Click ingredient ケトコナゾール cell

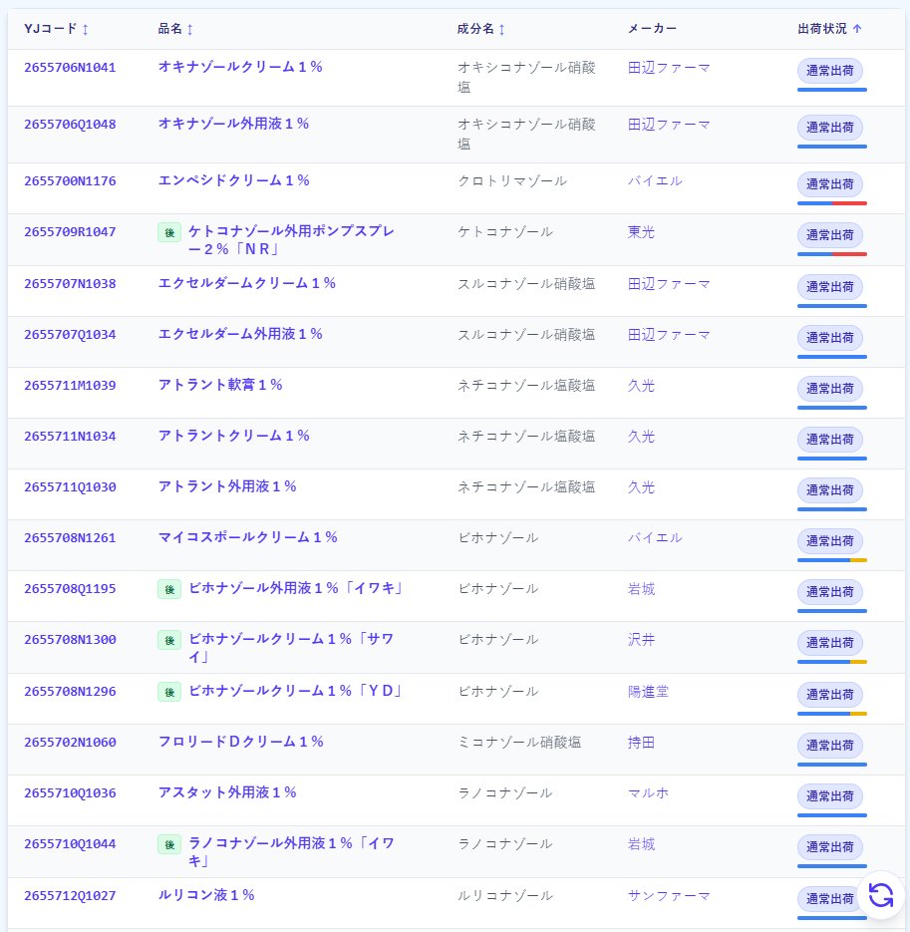point(505,232)
